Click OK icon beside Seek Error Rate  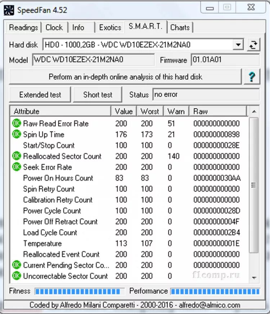[x=17, y=167]
